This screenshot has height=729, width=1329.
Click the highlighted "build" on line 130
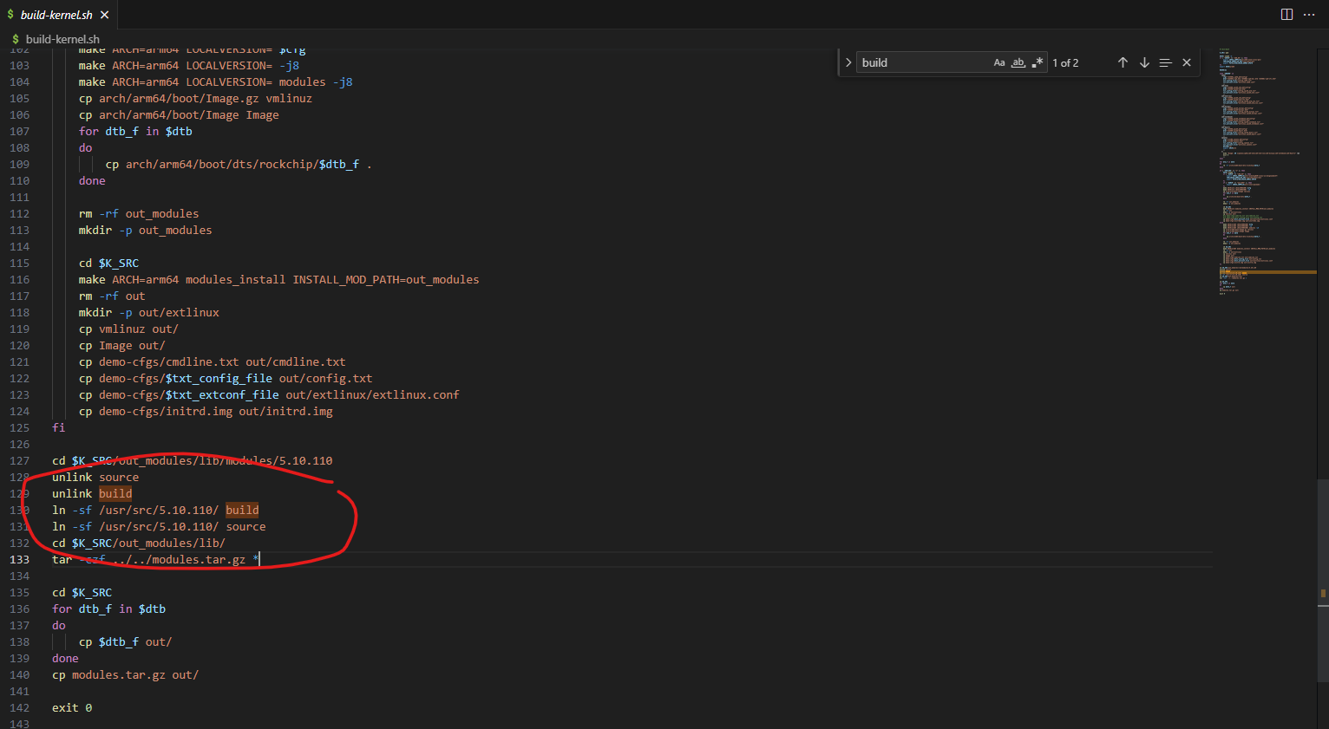tap(242, 510)
